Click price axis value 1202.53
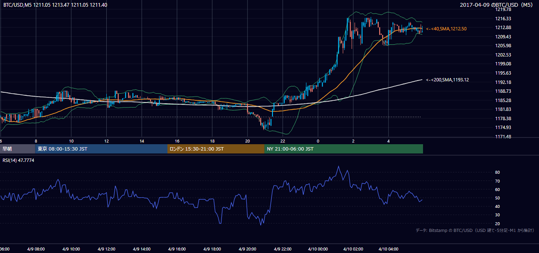 point(503,55)
